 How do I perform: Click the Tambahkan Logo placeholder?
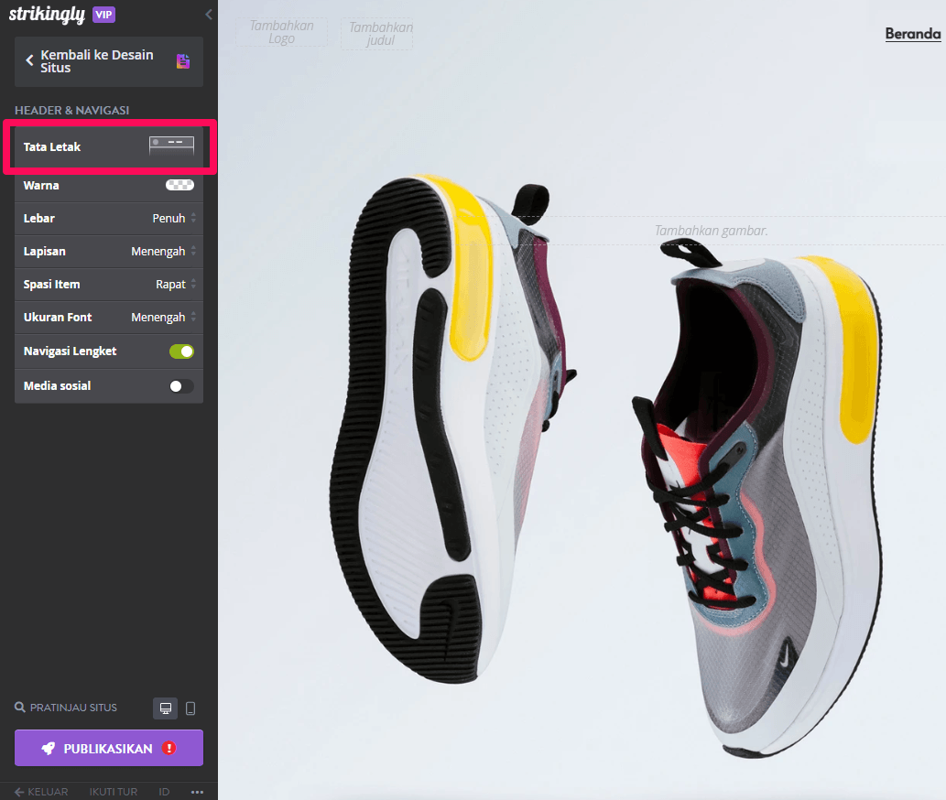tap(282, 32)
